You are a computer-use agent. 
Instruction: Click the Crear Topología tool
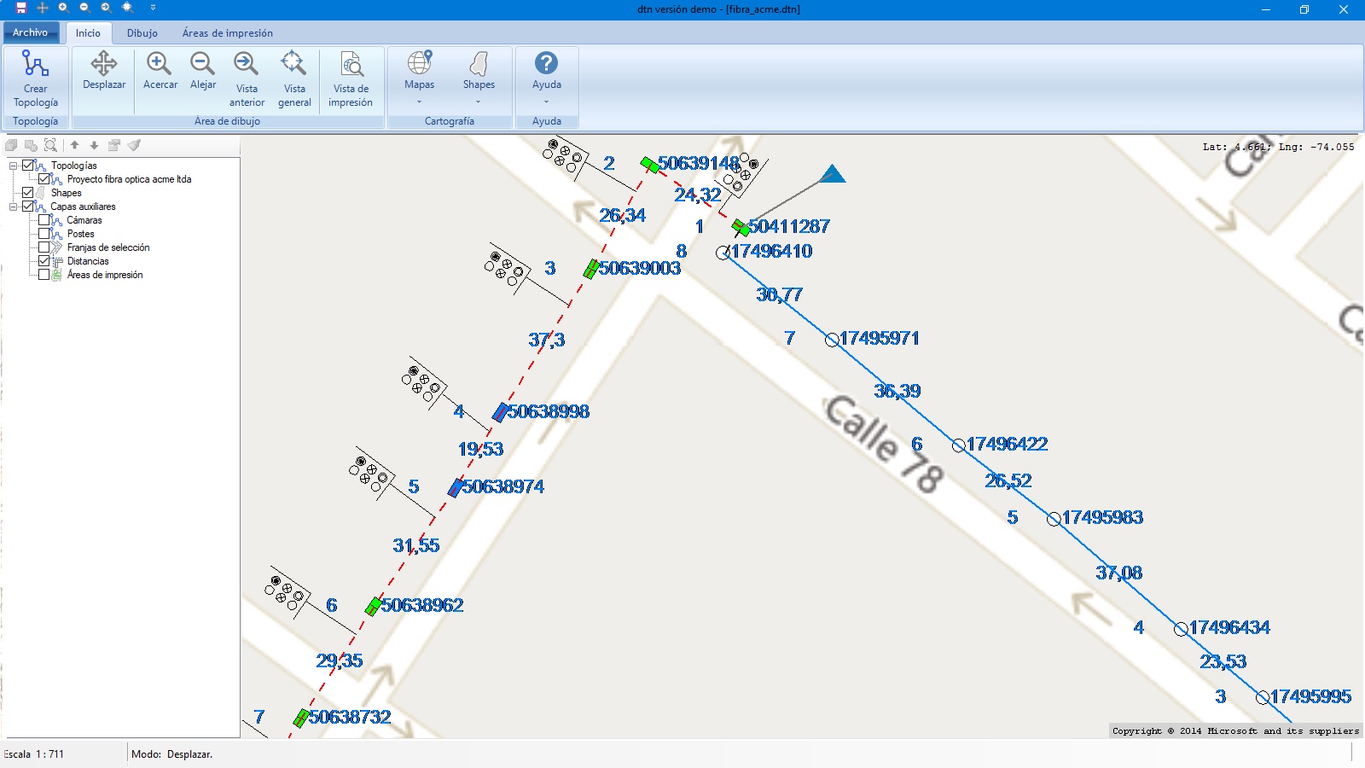click(35, 79)
